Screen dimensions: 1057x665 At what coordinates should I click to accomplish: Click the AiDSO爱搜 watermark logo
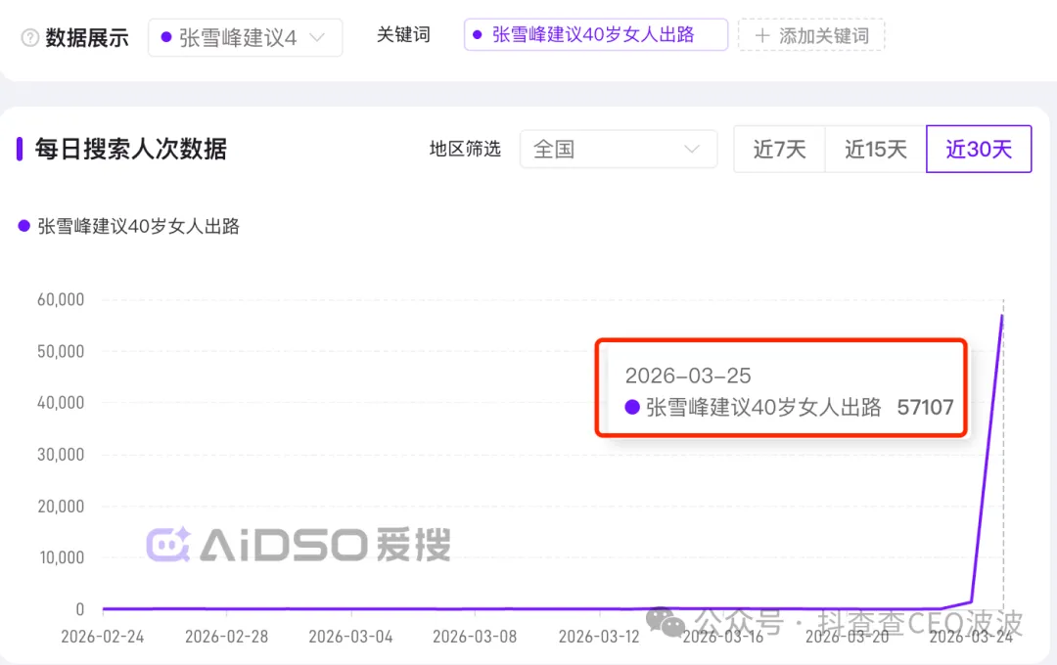[299, 546]
